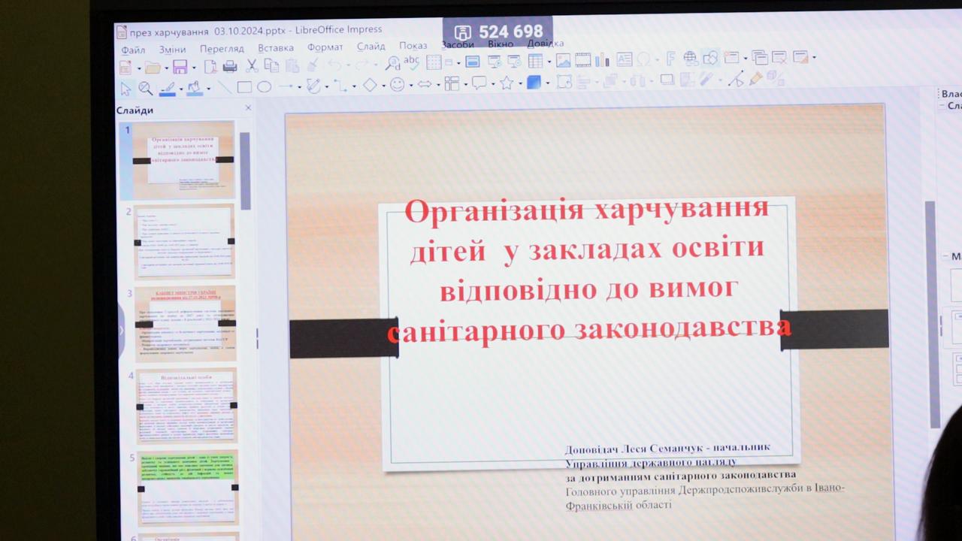
Task: Run the abc Spelling check icon
Action: tap(412, 62)
